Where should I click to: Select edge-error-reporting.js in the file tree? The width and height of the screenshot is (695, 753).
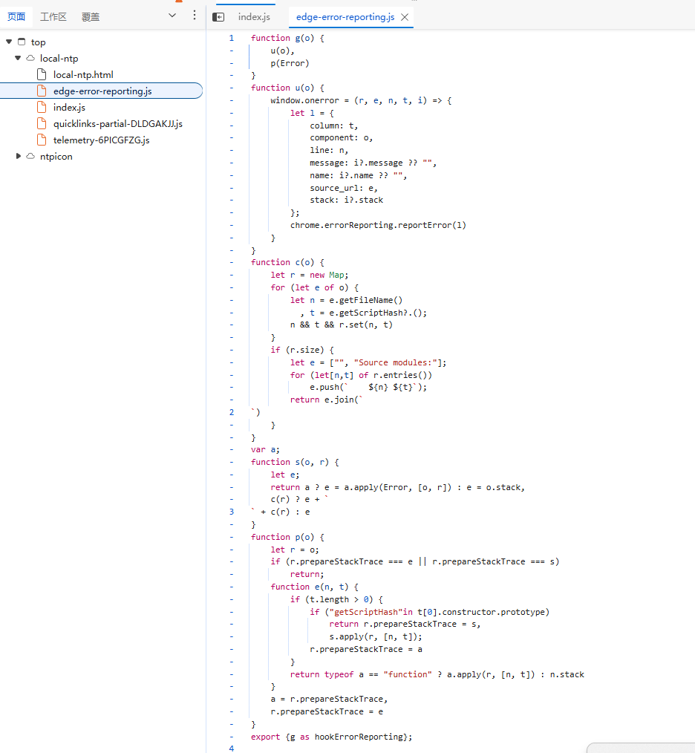[x=102, y=91]
